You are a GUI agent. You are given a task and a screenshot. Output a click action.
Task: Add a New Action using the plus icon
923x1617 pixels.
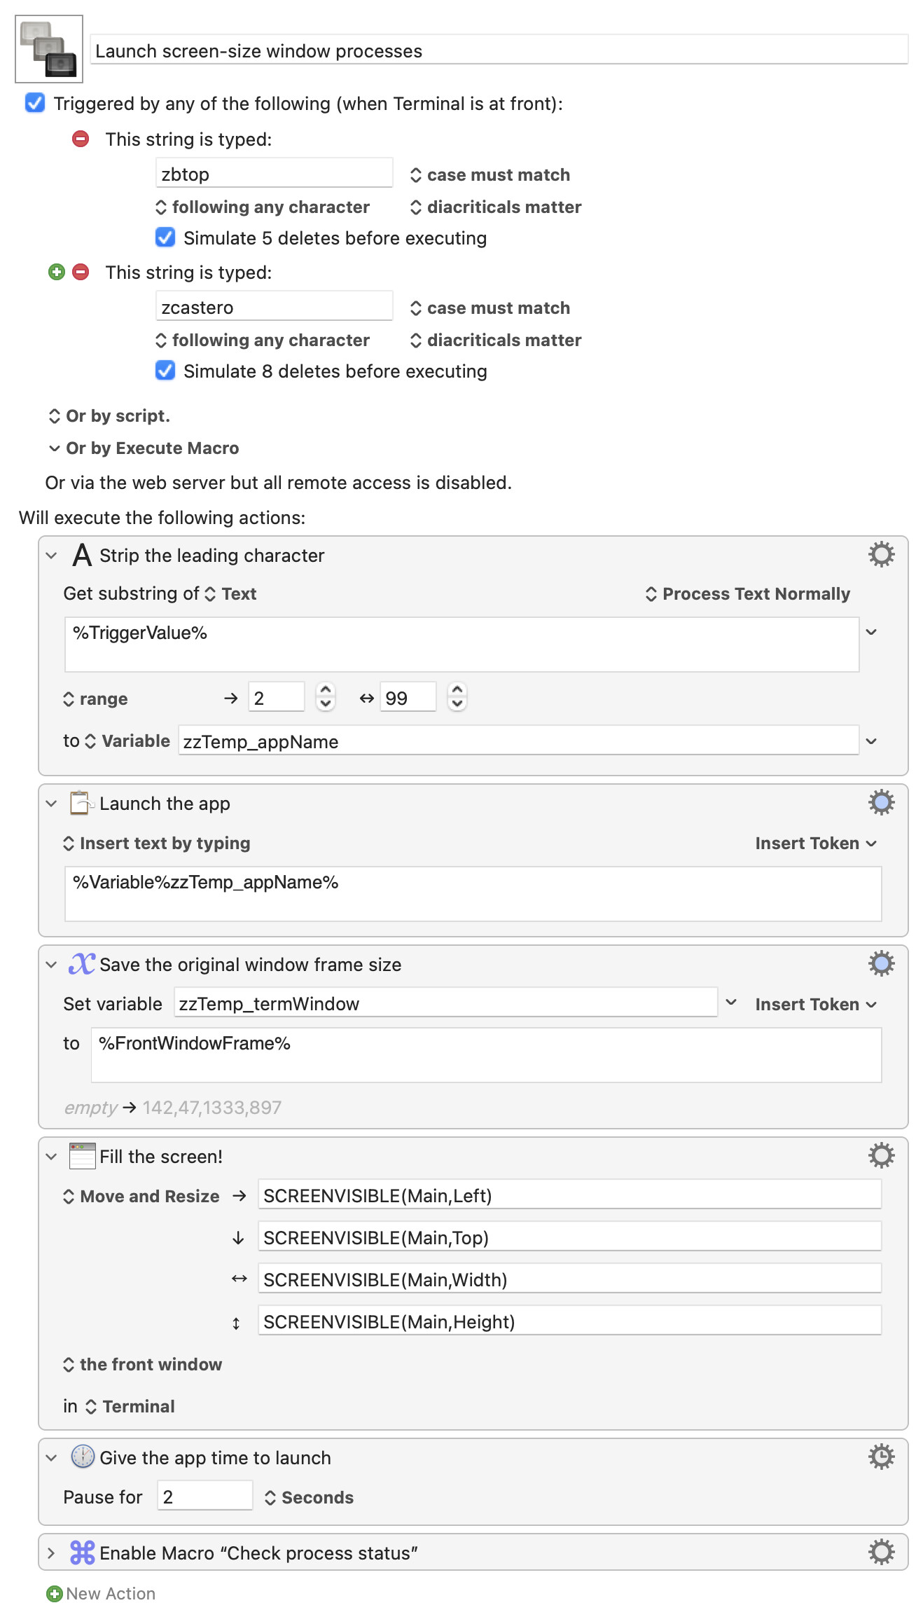54,1594
